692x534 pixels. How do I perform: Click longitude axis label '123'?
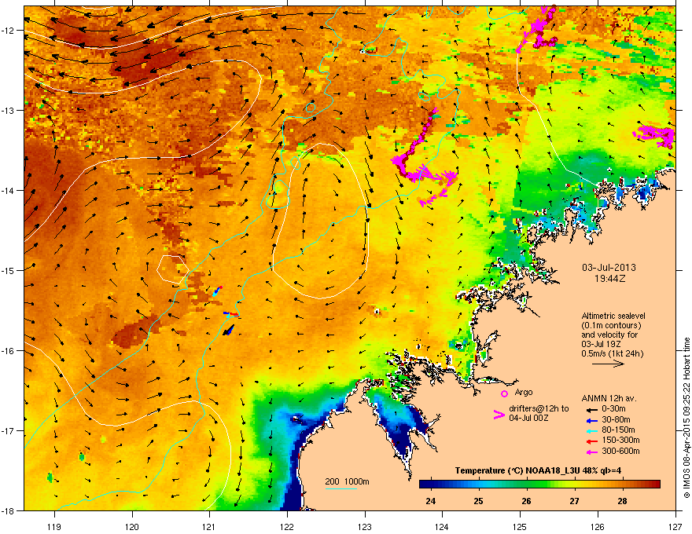pyautogui.click(x=365, y=526)
